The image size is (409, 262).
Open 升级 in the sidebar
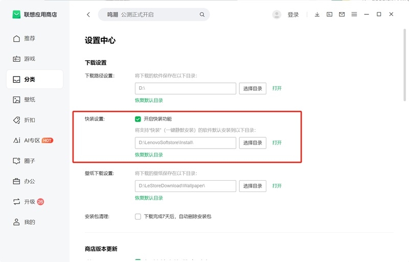pyautogui.click(x=34, y=202)
